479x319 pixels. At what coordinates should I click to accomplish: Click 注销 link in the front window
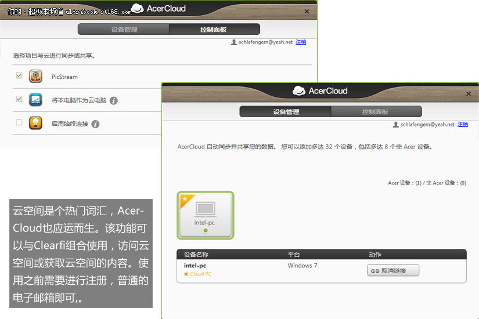click(x=463, y=124)
